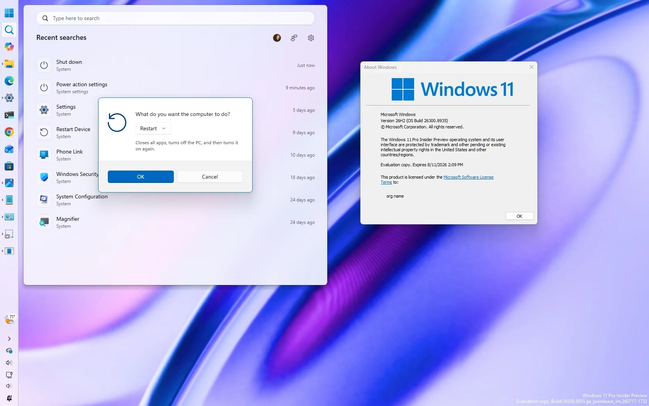The image size is (649, 406).
Task: Click the Windows Security shield icon
Action: (44, 177)
